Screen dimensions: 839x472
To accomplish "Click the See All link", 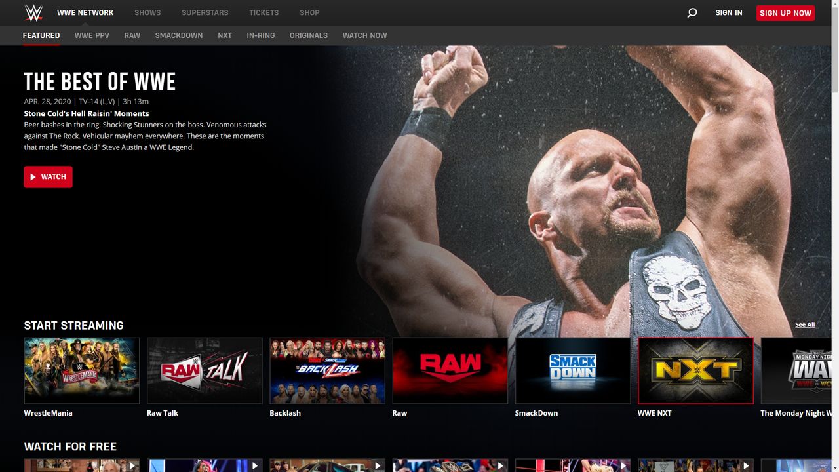I will coord(805,324).
